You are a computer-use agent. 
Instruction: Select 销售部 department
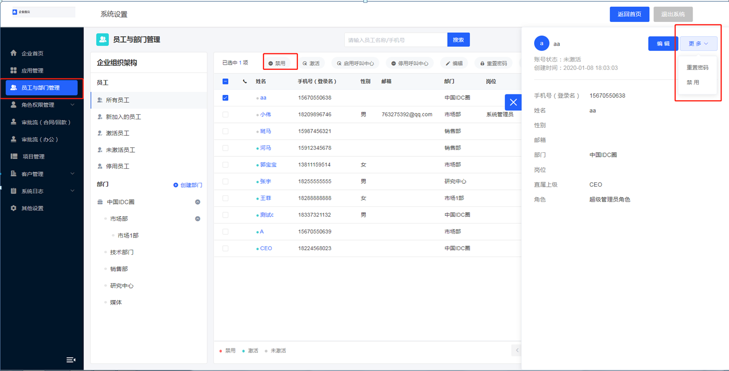(x=119, y=269)
